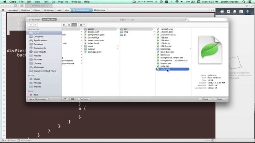
Task: Click the dialog search field
Action: 206,19
